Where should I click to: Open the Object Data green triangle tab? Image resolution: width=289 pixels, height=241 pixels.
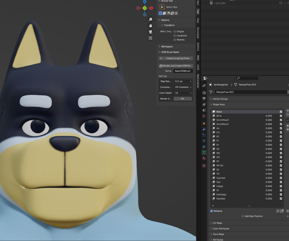tap(204, 152)
